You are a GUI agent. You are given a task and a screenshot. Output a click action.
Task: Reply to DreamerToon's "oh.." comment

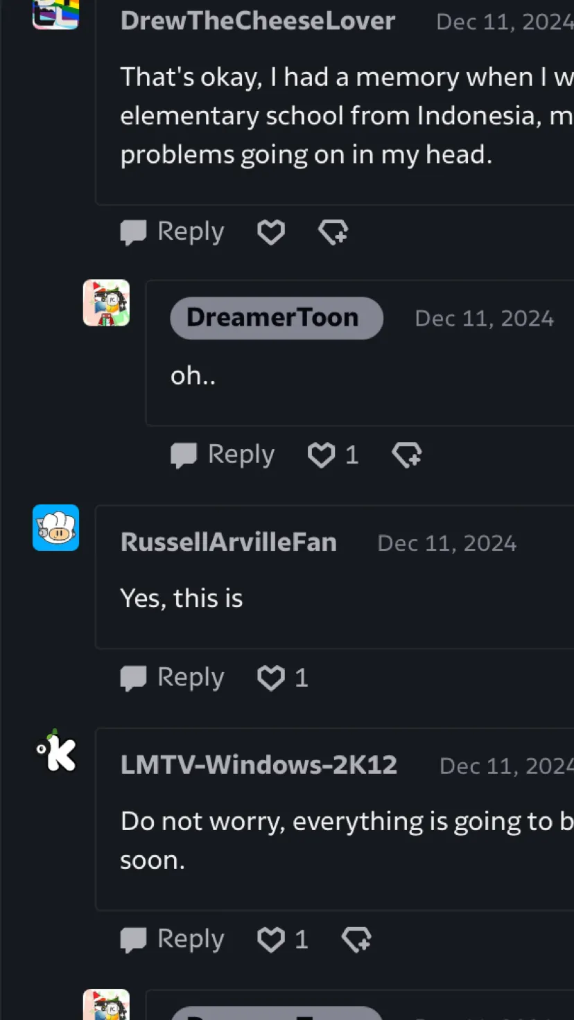point(223,455)
